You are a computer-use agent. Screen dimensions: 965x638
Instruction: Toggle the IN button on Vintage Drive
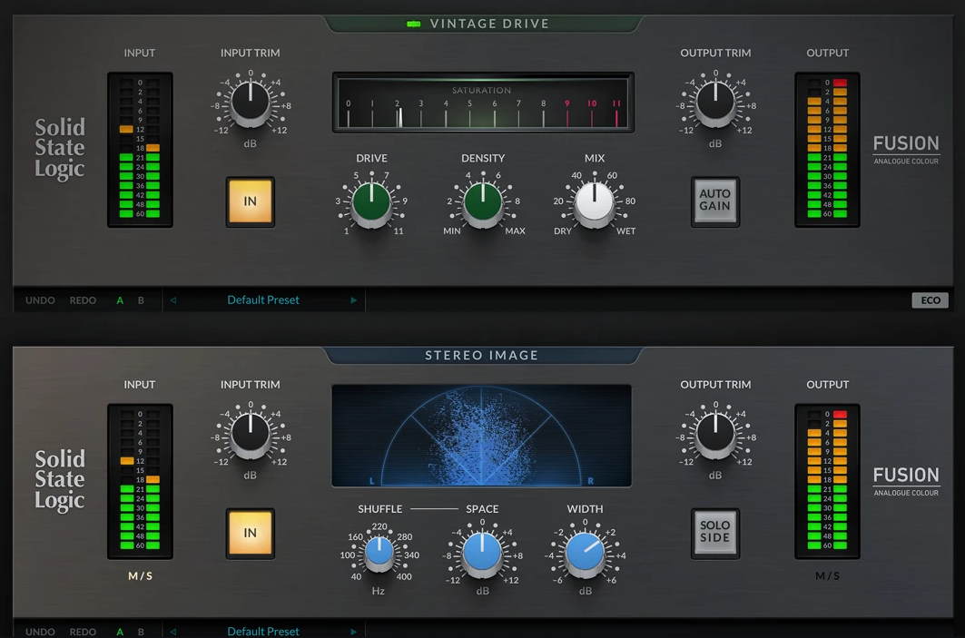250,201
